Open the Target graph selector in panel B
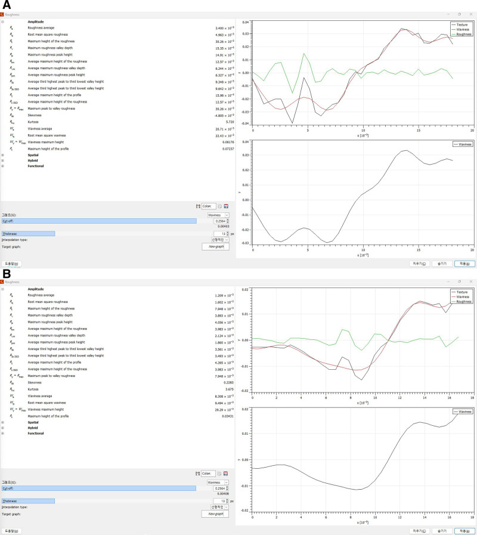This screenshot has width=477, height=535. [215, 514]
